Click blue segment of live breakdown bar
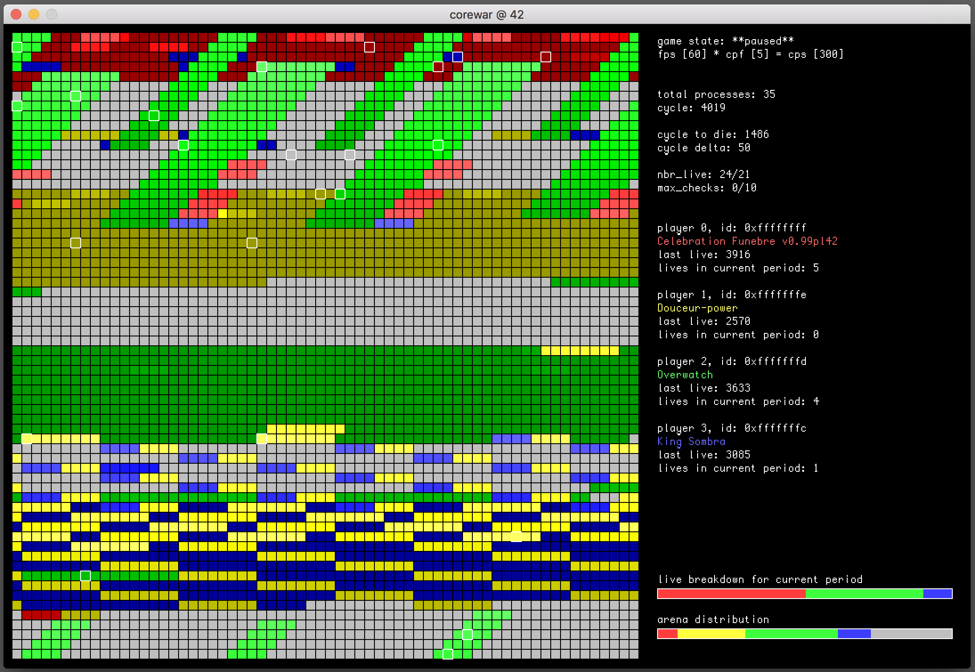Image resolution: width=975 pixels, height=672 pixels. pyautogui.click(x=937, y=594)
